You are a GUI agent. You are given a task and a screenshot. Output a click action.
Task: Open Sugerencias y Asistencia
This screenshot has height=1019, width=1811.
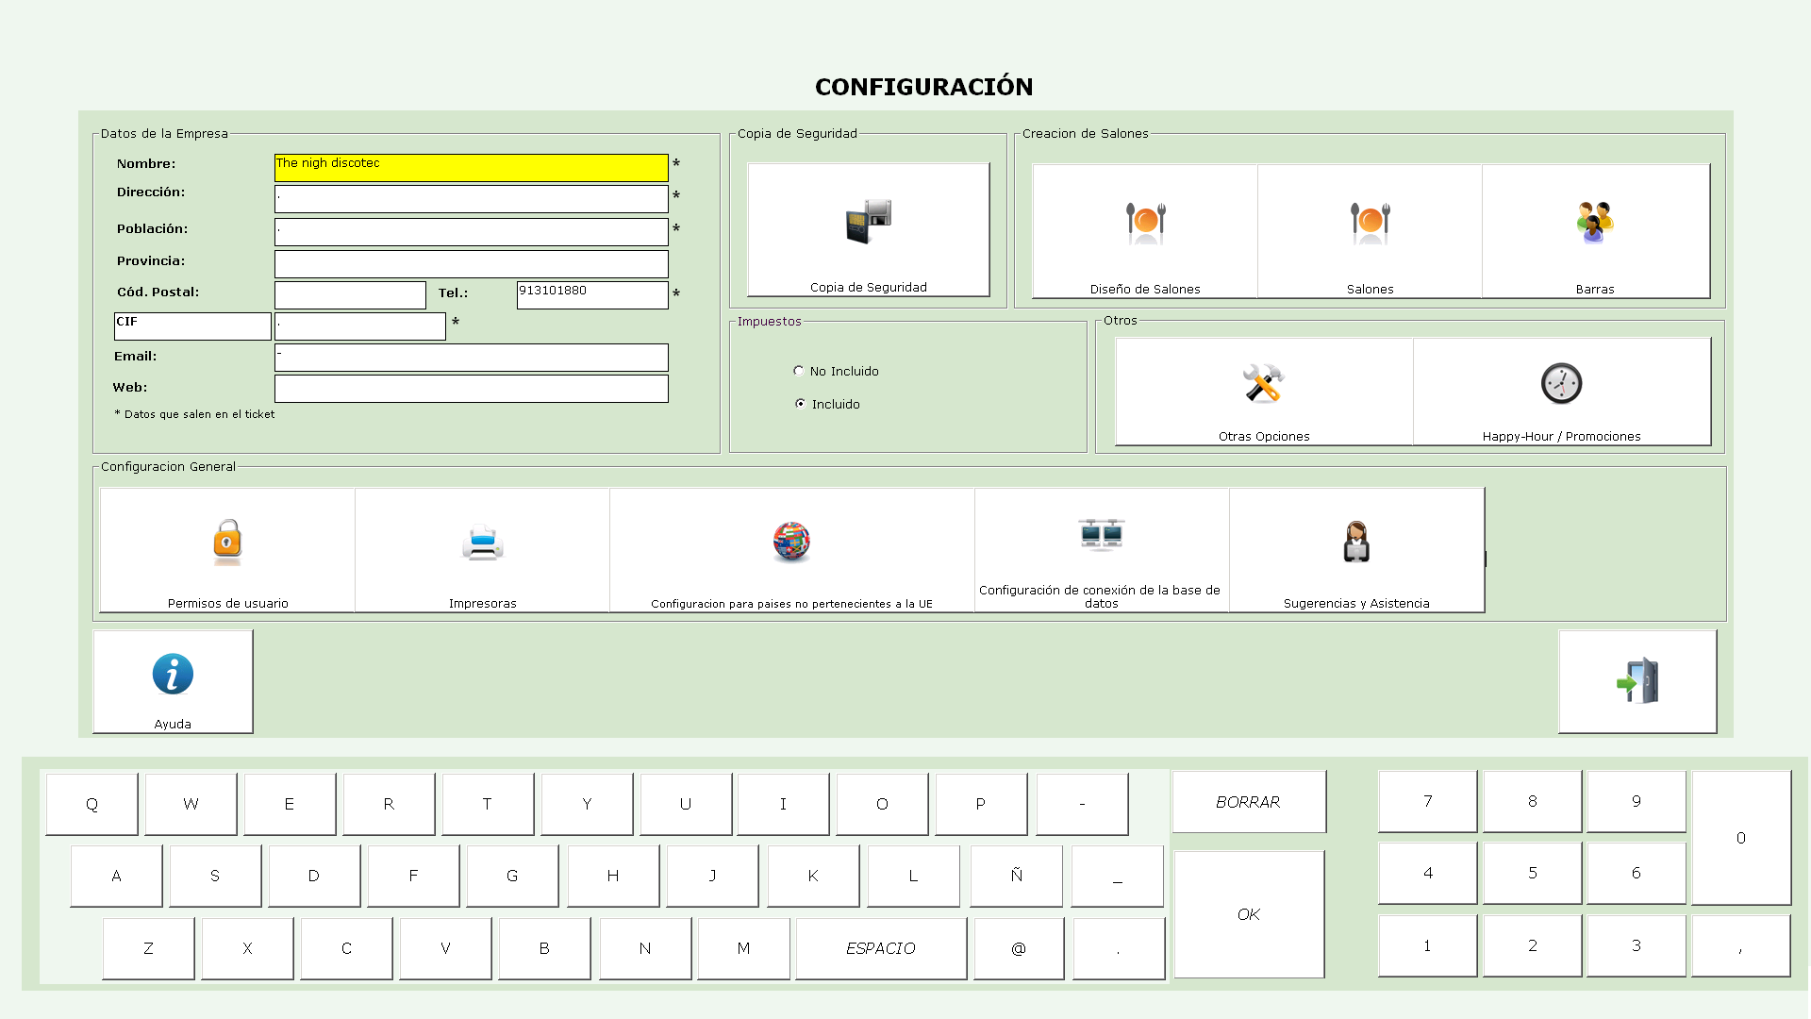point(1356,543)
